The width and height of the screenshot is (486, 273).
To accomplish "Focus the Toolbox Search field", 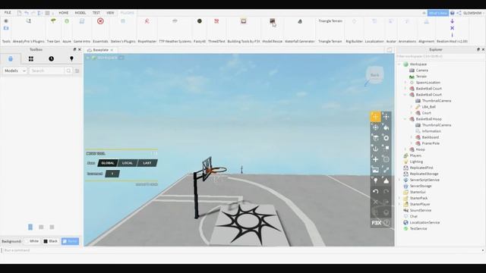I will tap(47, 71).
